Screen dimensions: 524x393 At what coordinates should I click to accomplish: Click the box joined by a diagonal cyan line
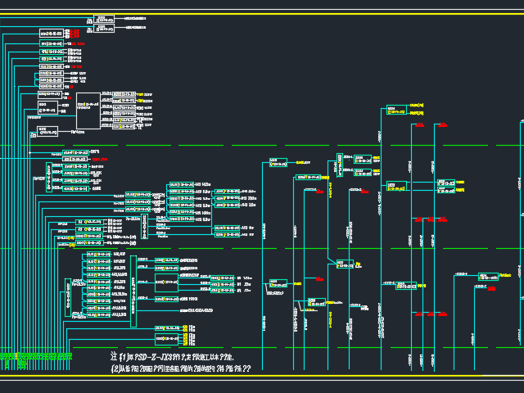[345, 264]
